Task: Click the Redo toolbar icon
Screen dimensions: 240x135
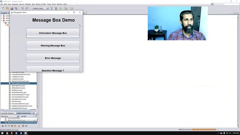Action: 27,8
